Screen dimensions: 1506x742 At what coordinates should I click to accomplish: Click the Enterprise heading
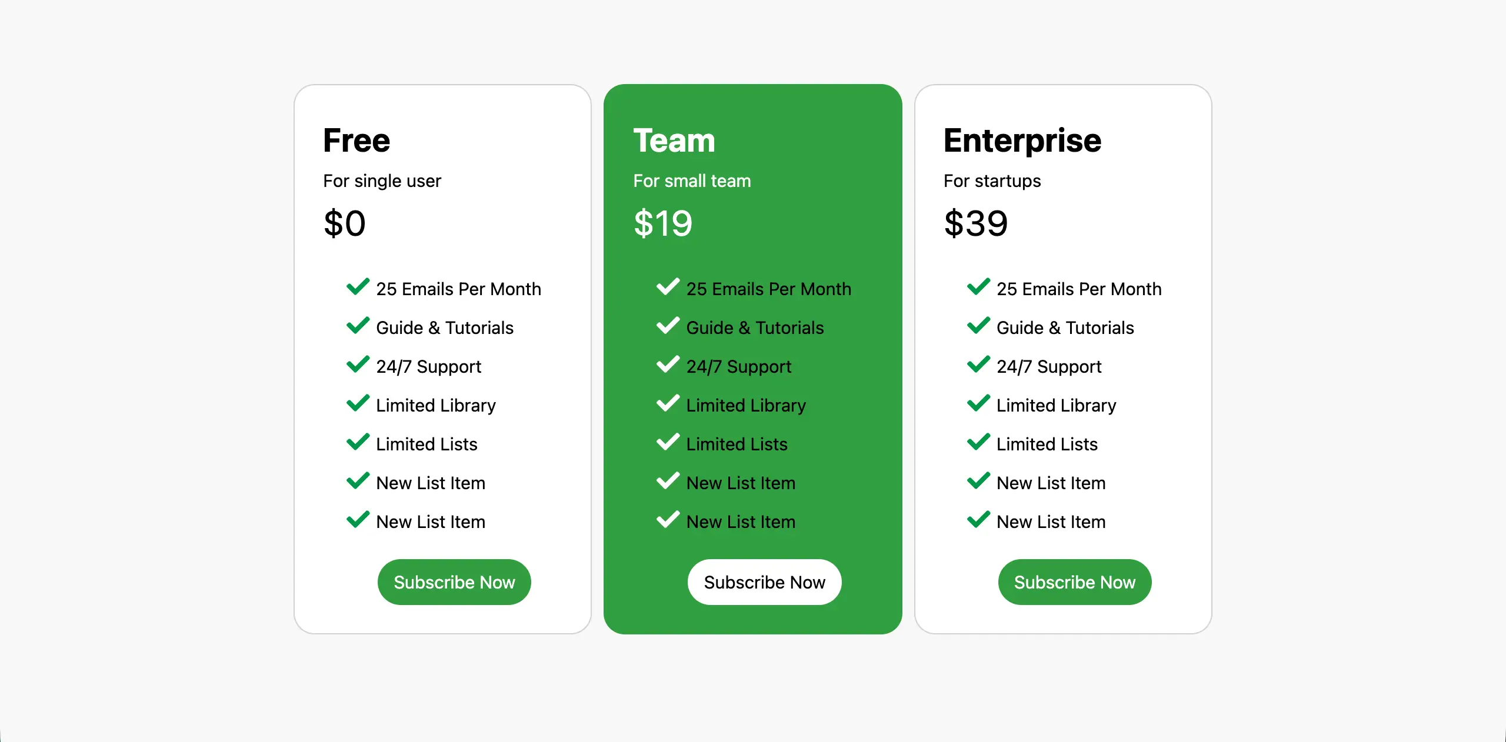[1022, 140]
